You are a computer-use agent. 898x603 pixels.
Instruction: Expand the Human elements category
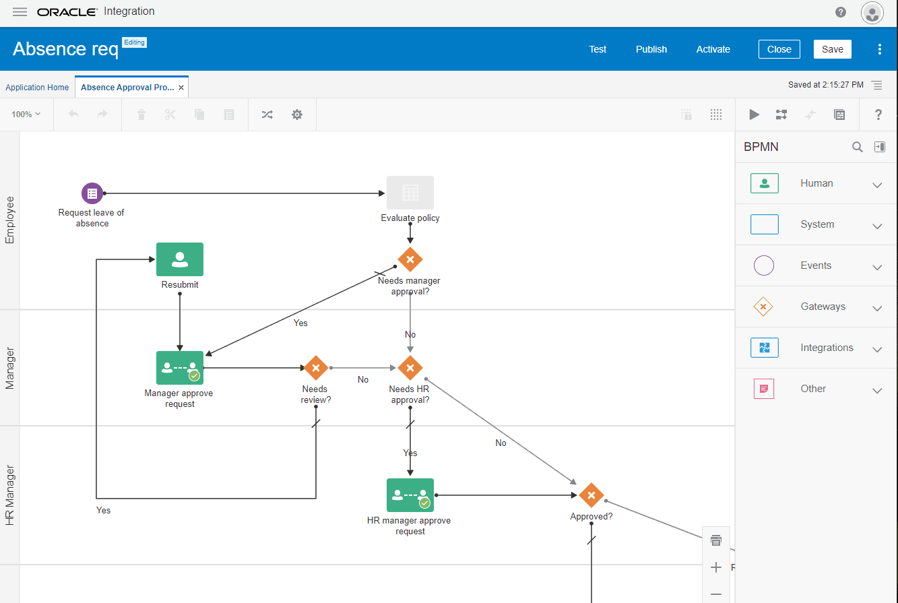(x=876, y=185)
